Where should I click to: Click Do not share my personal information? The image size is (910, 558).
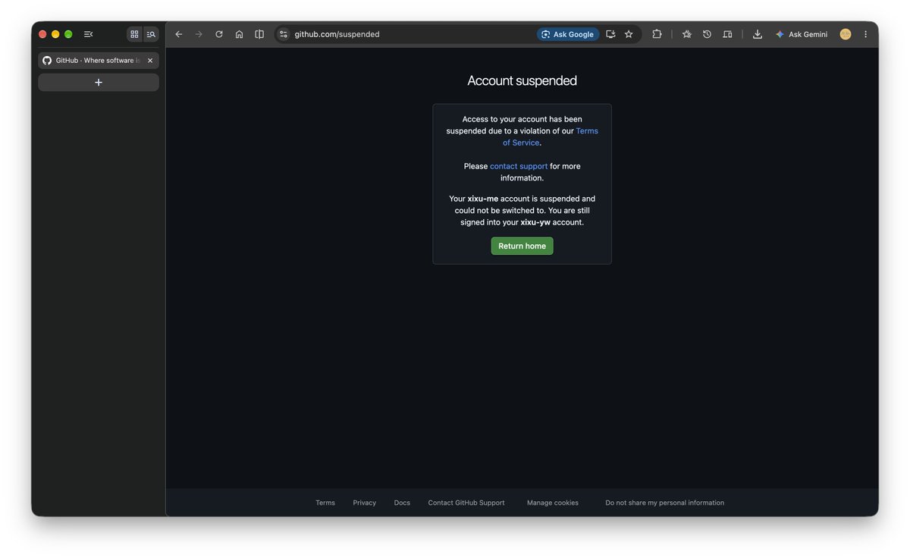tap(665, 503)
